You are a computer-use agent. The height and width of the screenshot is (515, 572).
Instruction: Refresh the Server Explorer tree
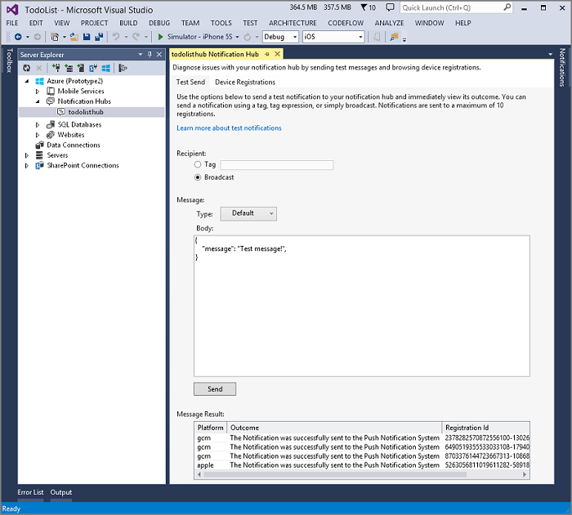(x=27, y=68)
